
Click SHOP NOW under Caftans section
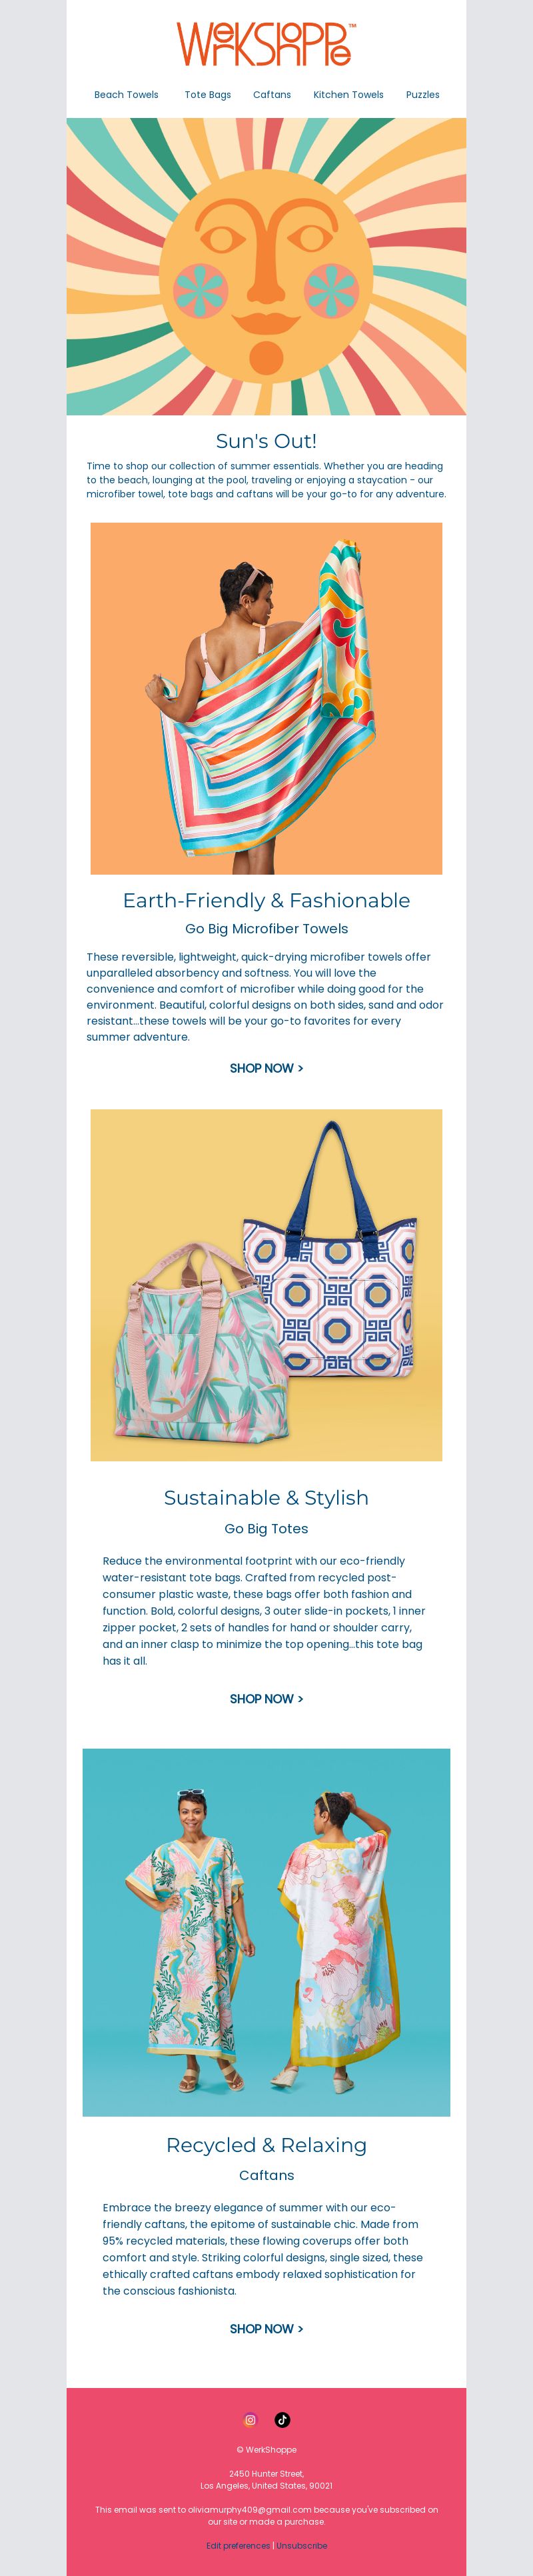click(x=266, y=2329)
